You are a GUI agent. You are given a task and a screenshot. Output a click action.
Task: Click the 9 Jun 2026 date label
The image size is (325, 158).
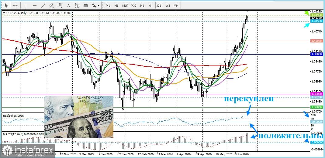[x=243, y=154]
